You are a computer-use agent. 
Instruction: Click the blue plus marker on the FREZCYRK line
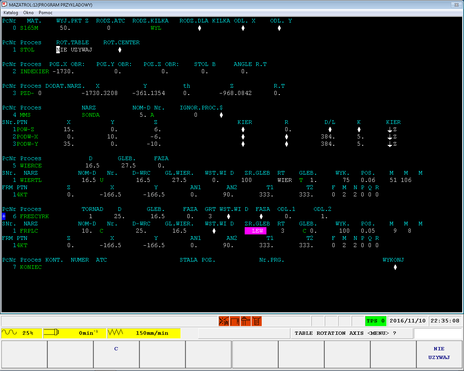click(4, 216)
